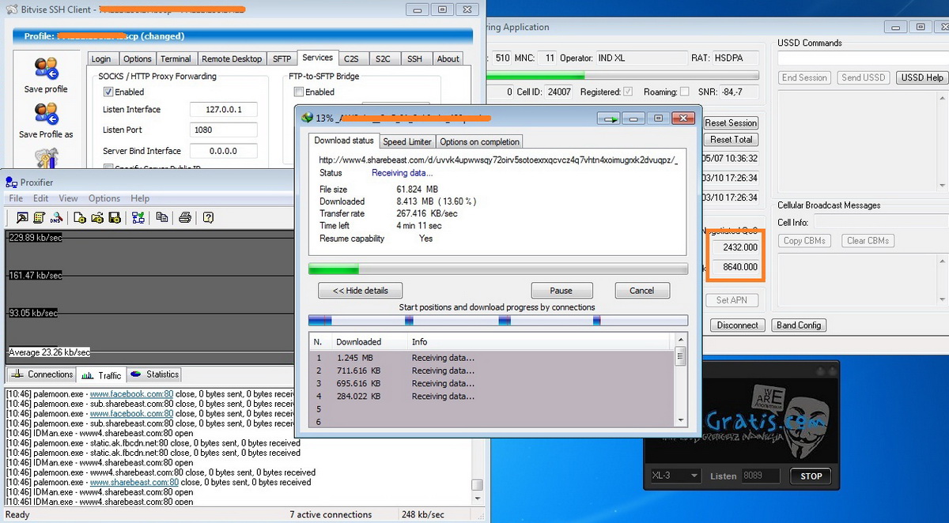949x523 pixels.
Task: Click Disconnect button
Action: (737, 325)
